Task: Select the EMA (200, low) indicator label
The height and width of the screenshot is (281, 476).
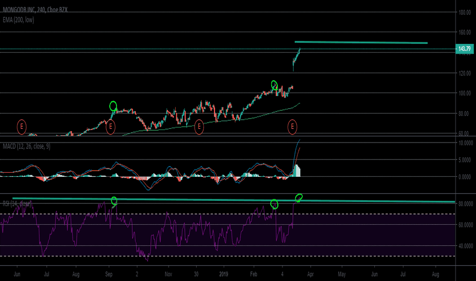Action: (x=18, y=20)
